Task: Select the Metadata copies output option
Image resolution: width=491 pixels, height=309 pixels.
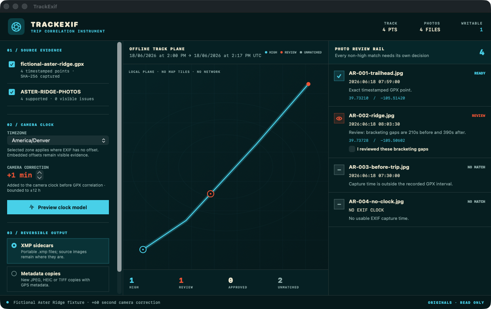Action: pyautogui.click(x=58, y=279)
